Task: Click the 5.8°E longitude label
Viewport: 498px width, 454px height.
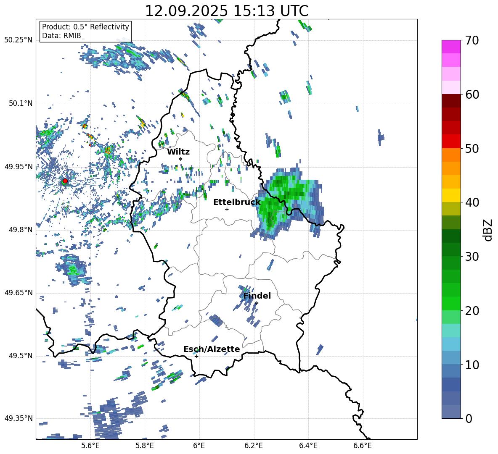Action: (145, 446)
